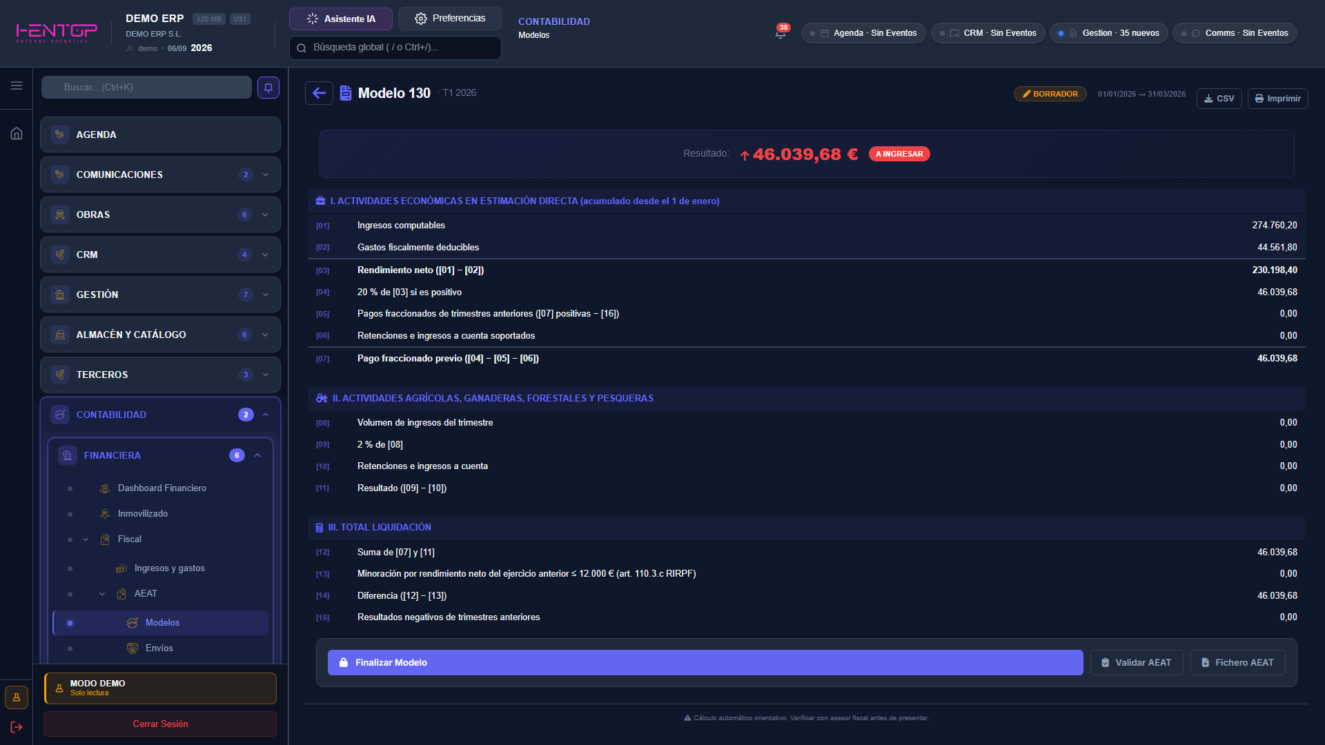Viewport: 1325px width, 745px height.
Task: Click the Dashboard Financiero item icon
Action: pyautogui.click(x=105, y=488)
